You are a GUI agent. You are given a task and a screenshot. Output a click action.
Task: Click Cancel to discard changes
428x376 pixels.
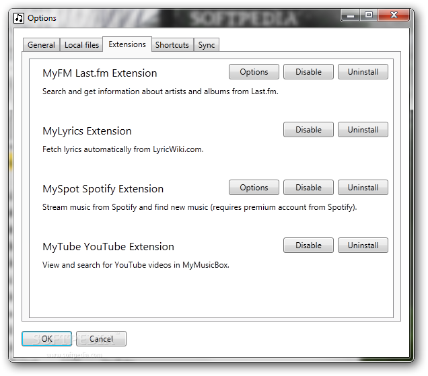[101, 338]
